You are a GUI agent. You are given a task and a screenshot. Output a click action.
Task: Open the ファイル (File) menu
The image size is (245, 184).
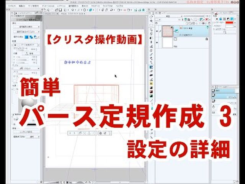coord(12,6)
